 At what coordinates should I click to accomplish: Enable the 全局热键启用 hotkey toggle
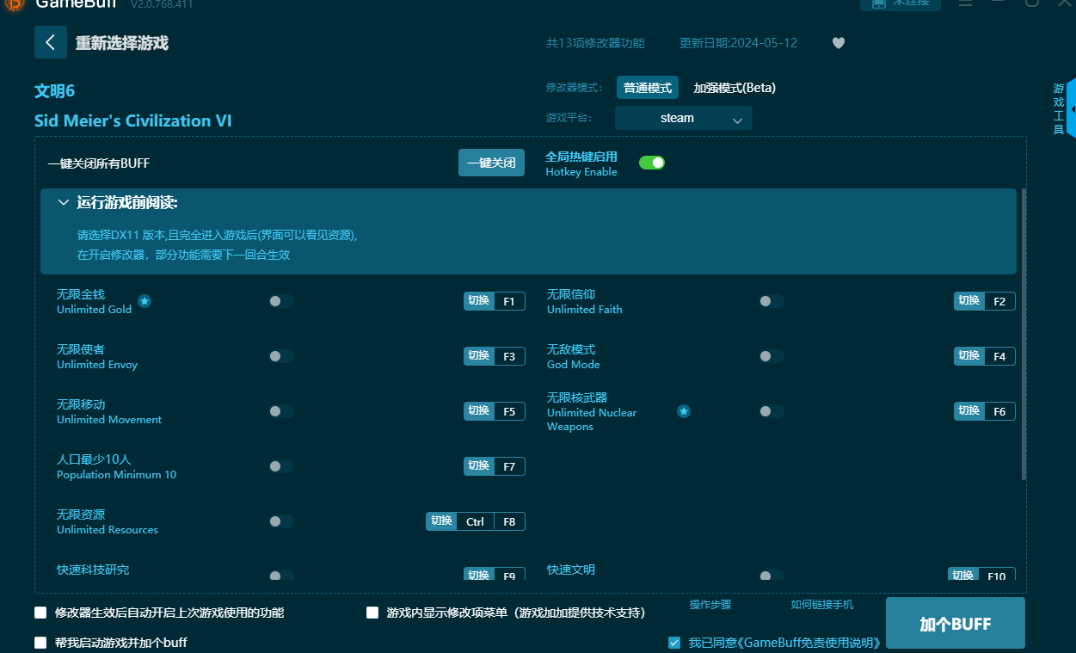[x=651, y=162]
